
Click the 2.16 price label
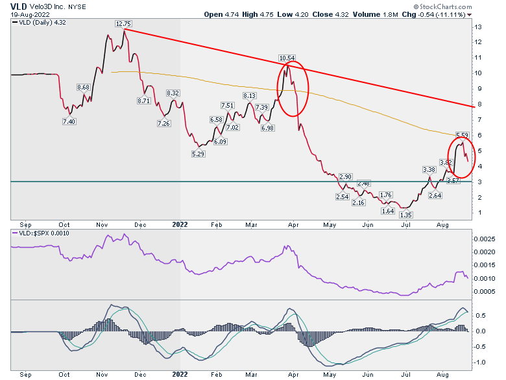[358, 202]
